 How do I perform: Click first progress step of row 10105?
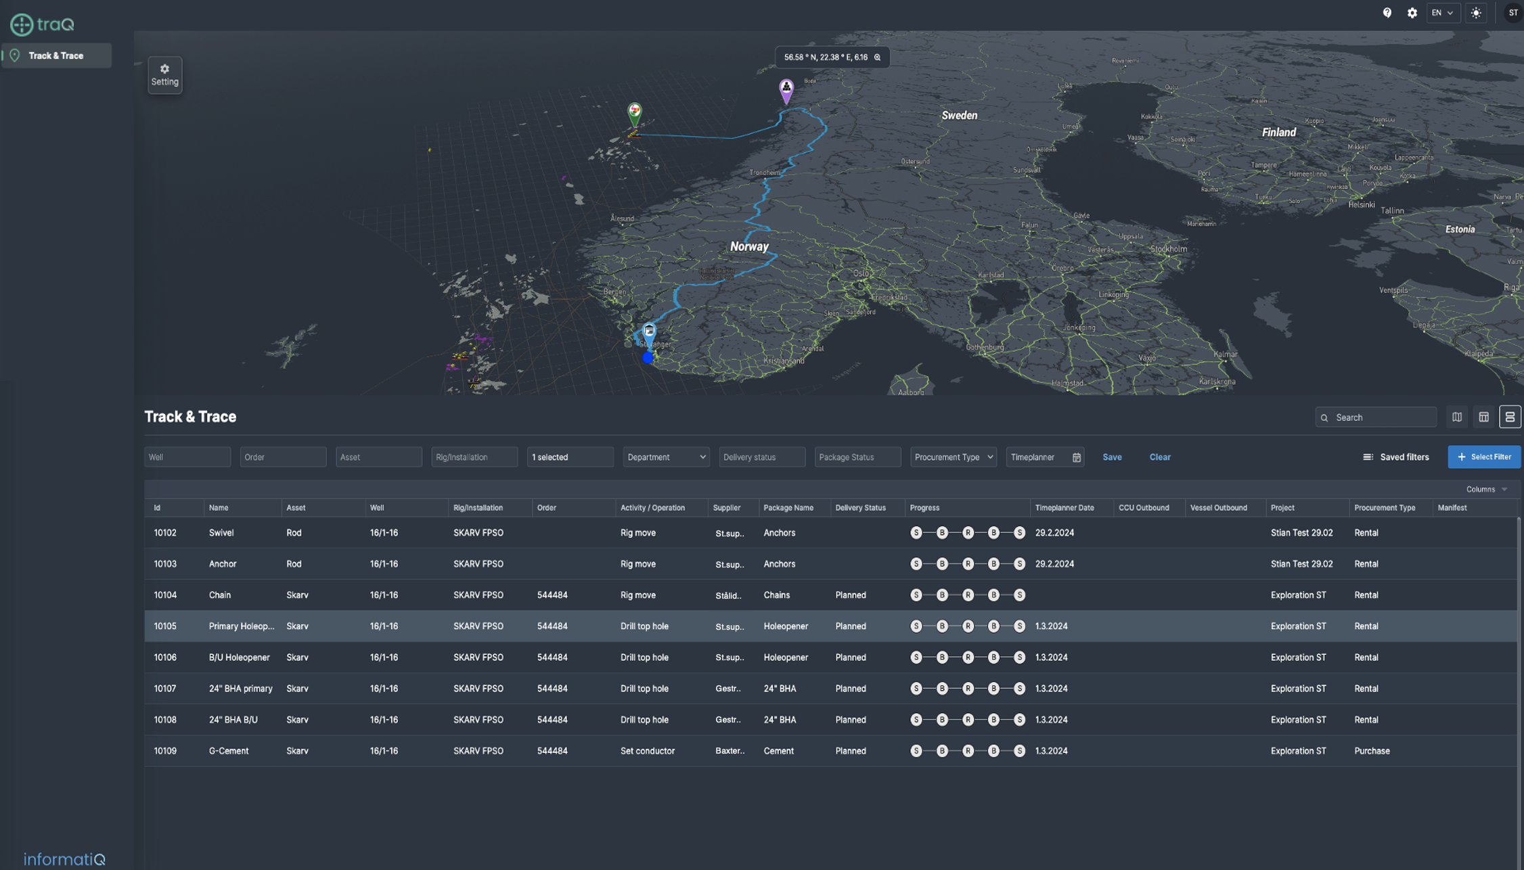[x=916, y=626]
